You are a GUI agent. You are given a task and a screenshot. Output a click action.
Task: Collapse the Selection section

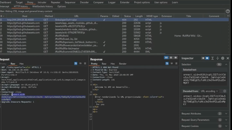(226, 65)
